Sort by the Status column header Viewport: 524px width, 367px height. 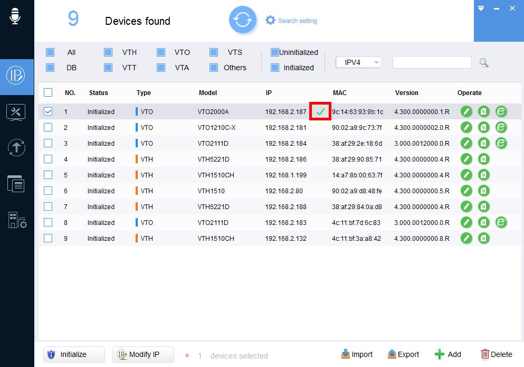coord(99,92)
